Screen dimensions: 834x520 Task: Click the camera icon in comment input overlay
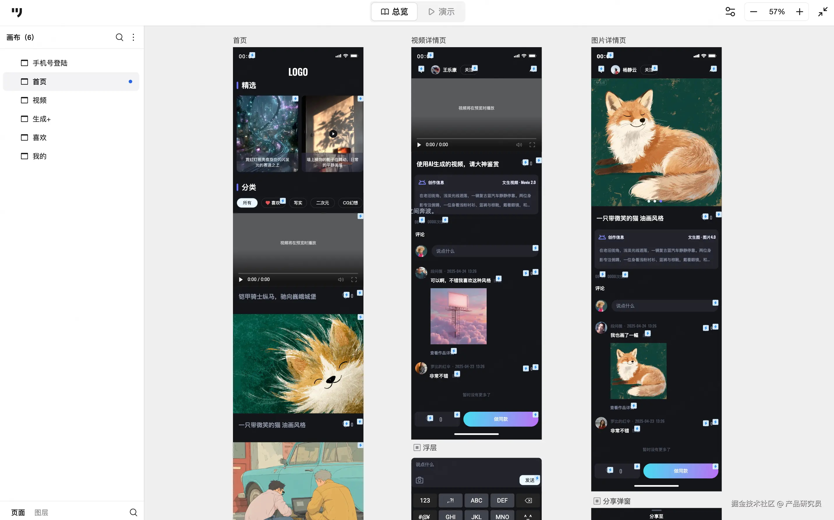click(420, 480)
